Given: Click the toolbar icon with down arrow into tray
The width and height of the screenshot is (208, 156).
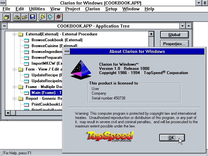Looking at the screenshot, I should click(17, 17).
